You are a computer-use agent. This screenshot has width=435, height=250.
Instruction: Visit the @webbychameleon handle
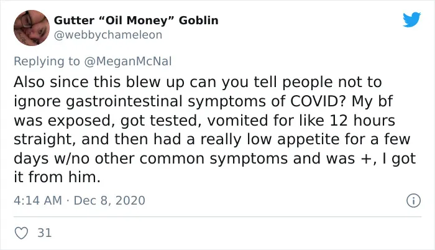coord(108,35)
